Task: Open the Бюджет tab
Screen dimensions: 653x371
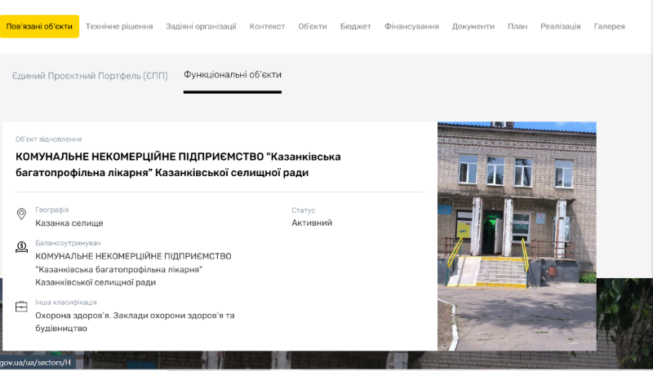Action: (355, 26)
